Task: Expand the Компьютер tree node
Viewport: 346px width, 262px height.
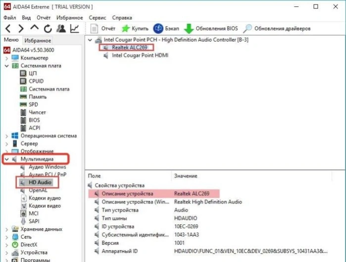Action: [6, 58]
